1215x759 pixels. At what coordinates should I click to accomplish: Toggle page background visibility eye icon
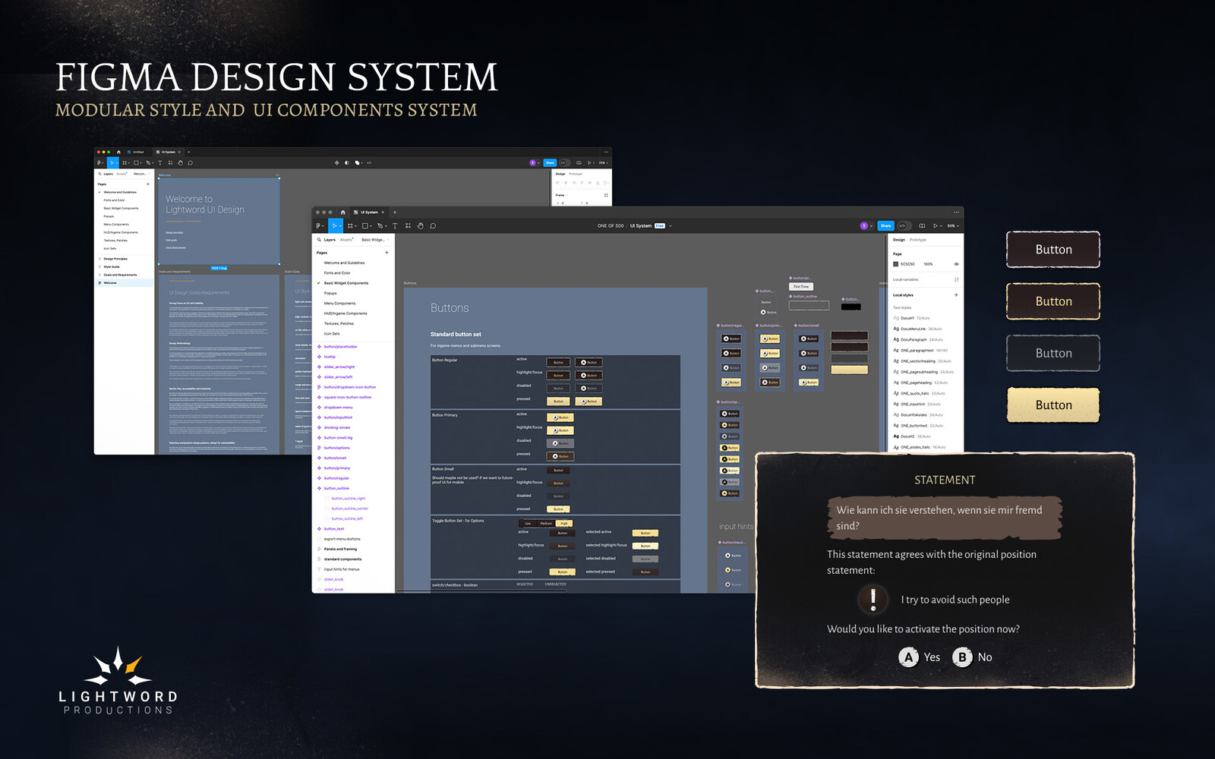click(956, 264)
